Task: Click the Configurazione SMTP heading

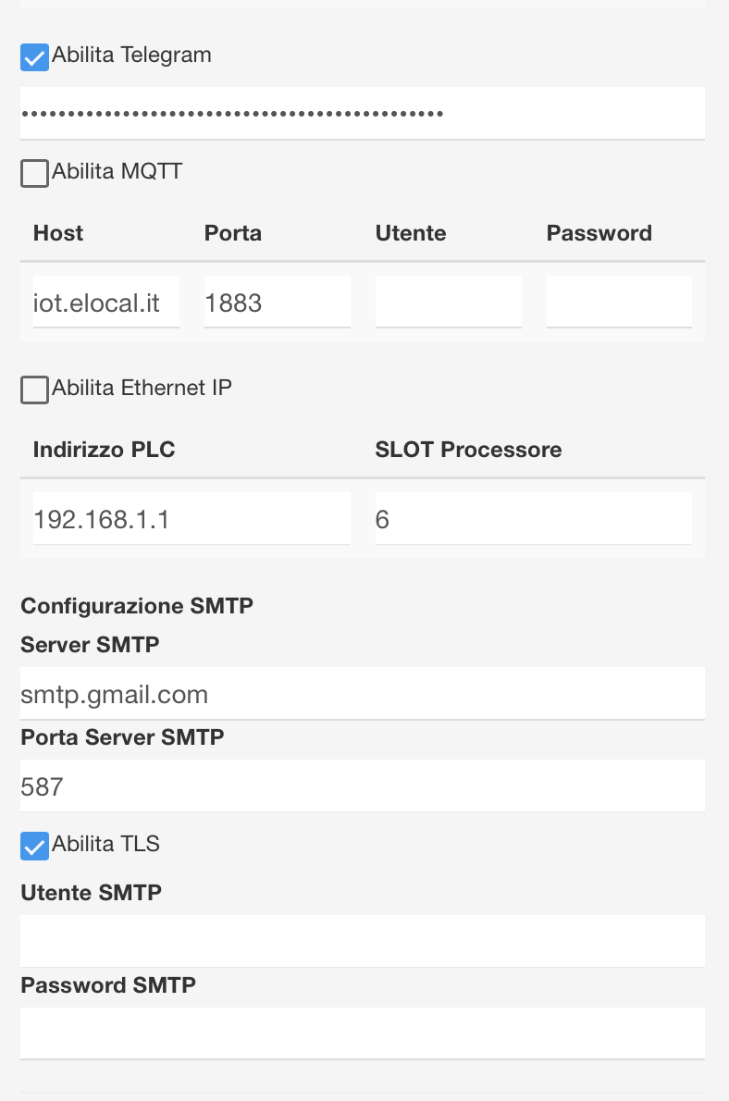Action: (x=137, y=605)
